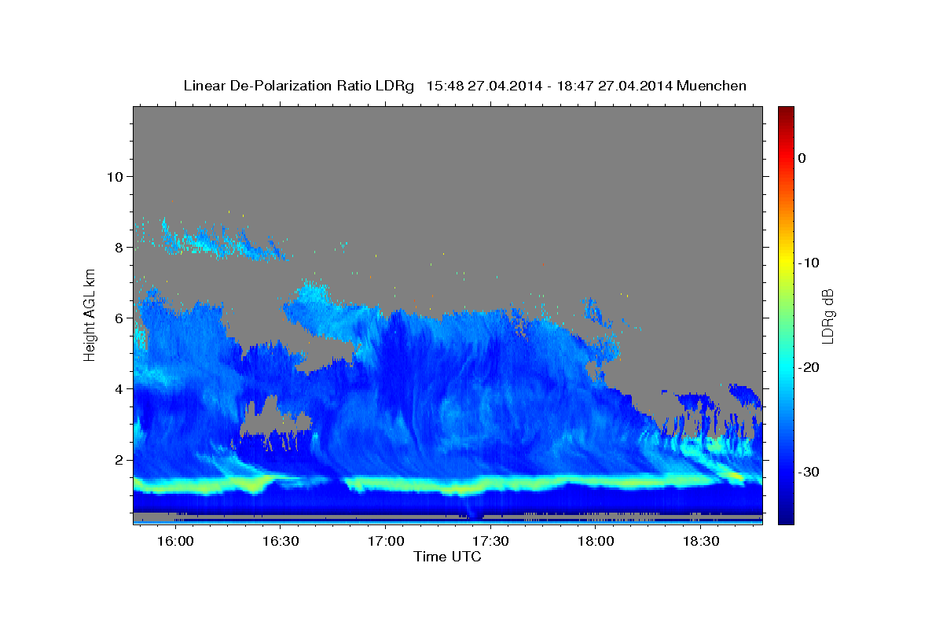Click the height tick label 6
Screen dimensions: 943x629
(118, 318)
